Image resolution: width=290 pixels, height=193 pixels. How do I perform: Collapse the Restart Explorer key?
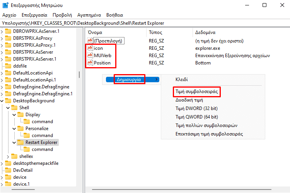[x=14, y=142]
